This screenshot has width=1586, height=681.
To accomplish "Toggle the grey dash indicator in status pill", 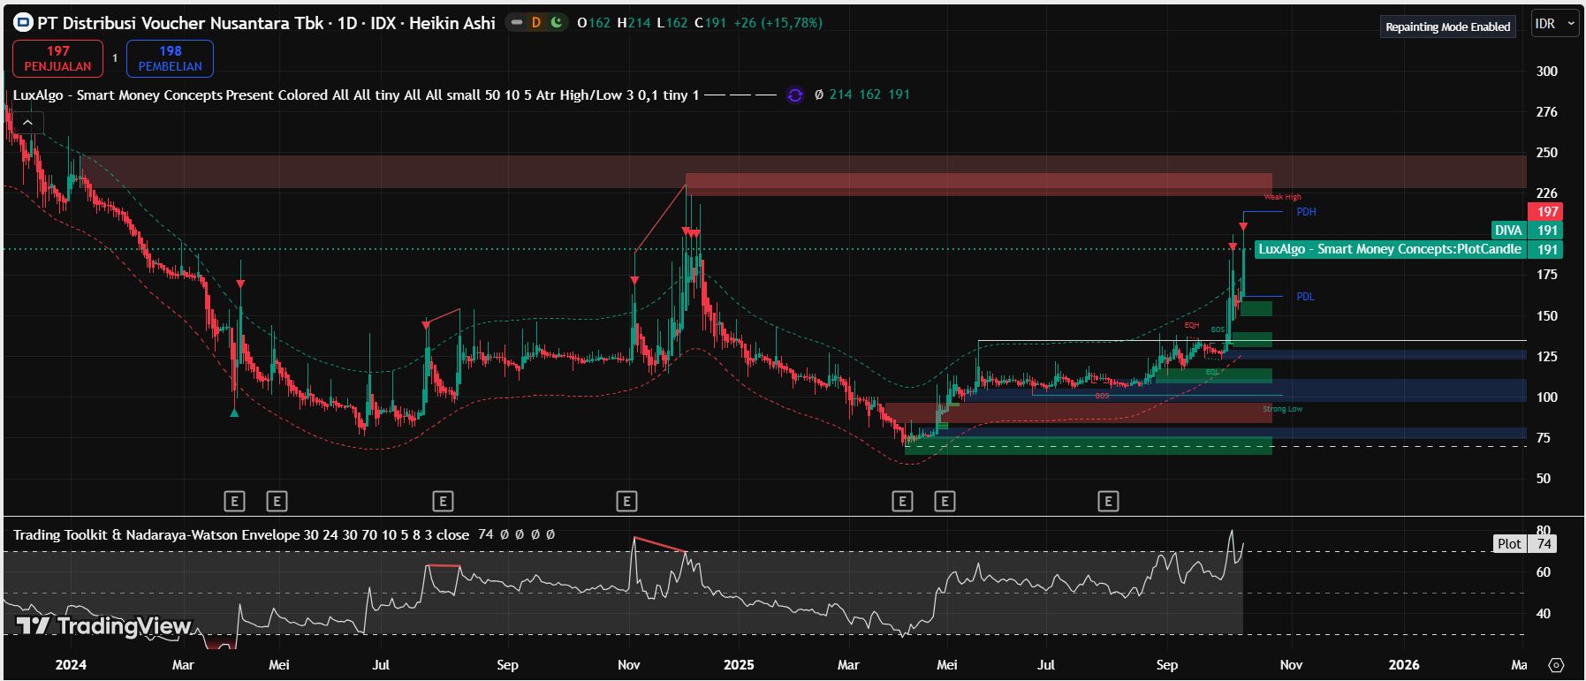I will 517,23.
